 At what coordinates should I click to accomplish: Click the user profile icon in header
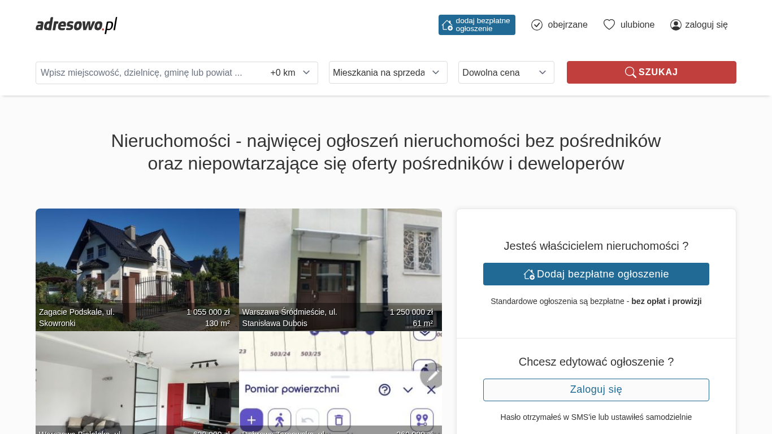coord(676,25)
